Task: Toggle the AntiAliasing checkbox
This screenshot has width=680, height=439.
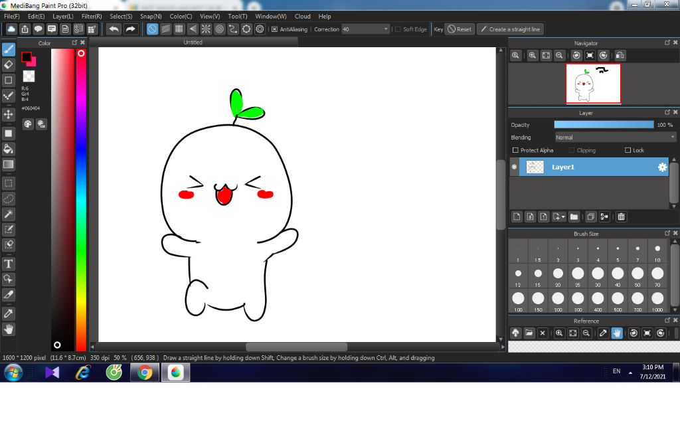Action: [274, 29]
